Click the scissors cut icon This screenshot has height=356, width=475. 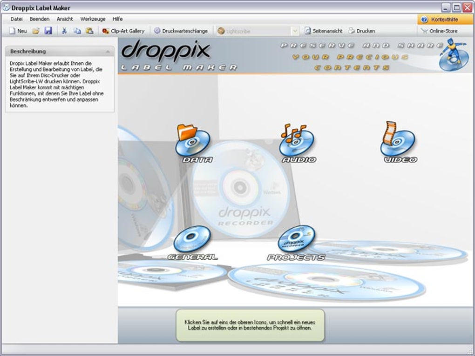tap(64, 31)
